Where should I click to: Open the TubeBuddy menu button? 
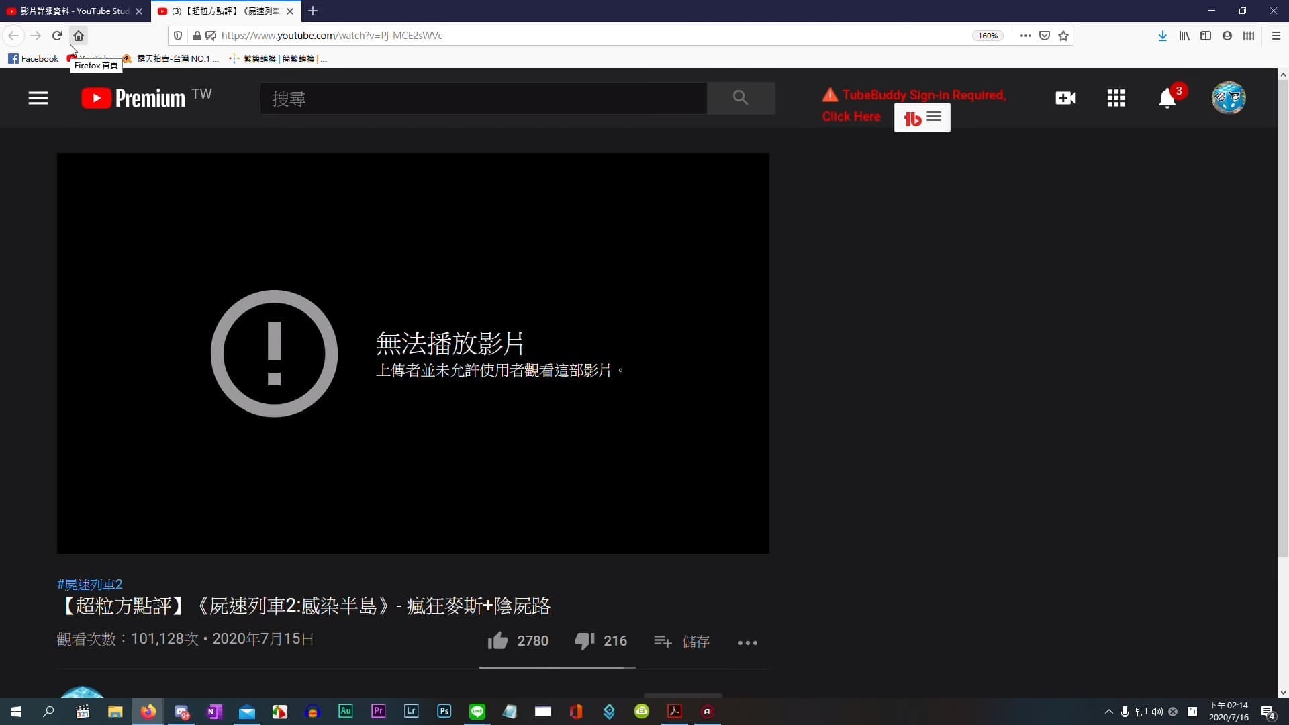[922, 117]
